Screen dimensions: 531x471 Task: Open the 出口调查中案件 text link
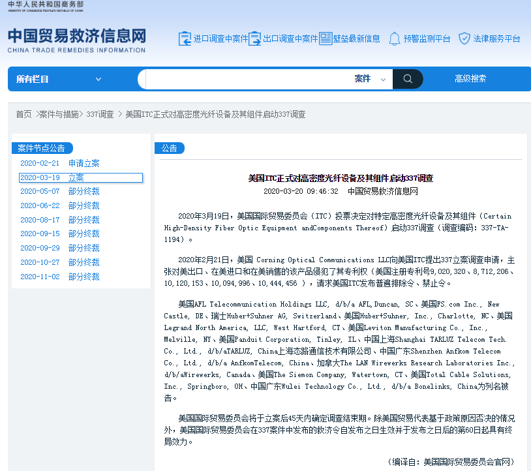(290, 38)
